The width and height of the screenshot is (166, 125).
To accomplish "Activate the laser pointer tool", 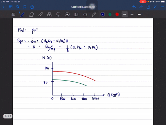I will (94, 15).
